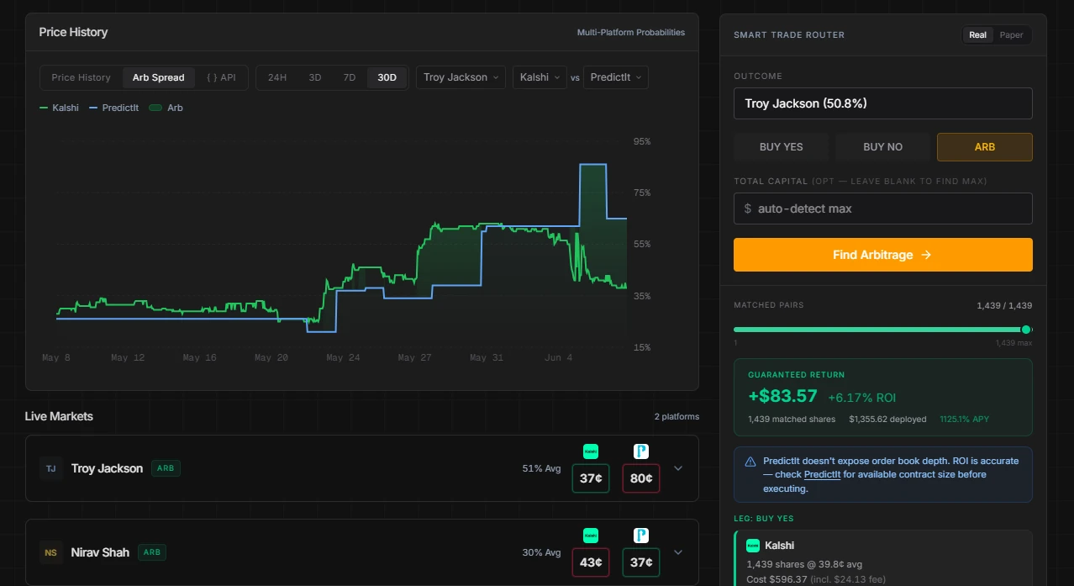Click Kalshi 43¢ price for Nirav Shah

pos(591,562)
